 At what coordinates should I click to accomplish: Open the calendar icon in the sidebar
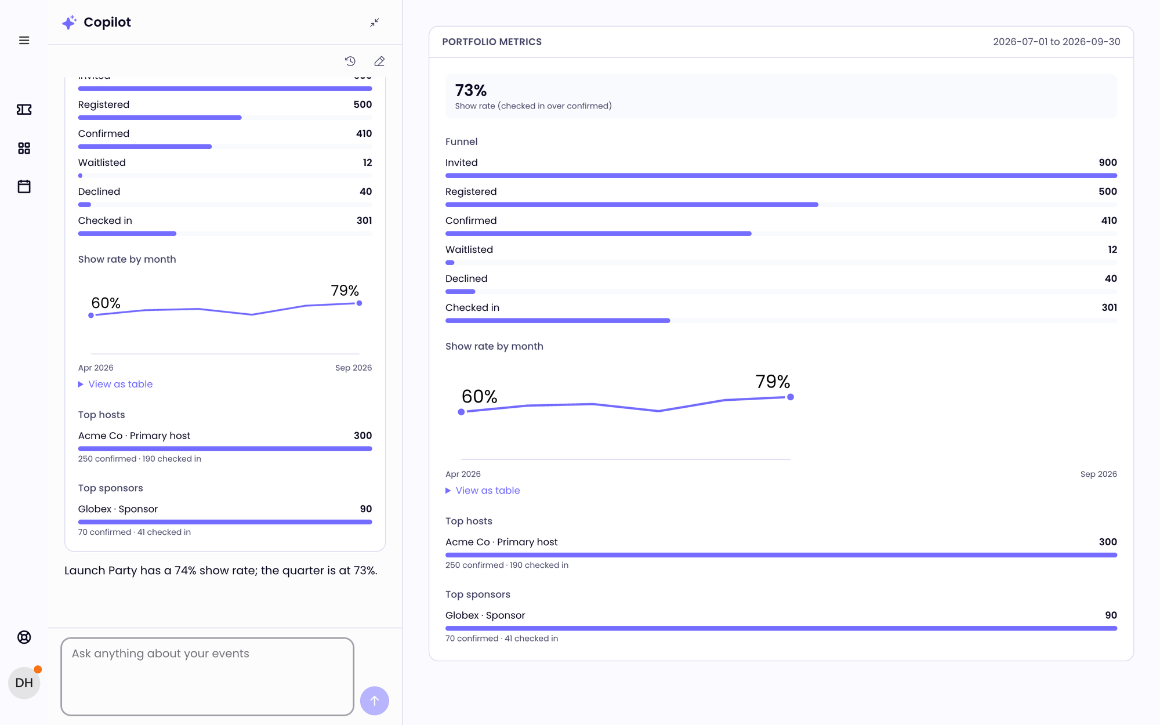pos(24,187)
